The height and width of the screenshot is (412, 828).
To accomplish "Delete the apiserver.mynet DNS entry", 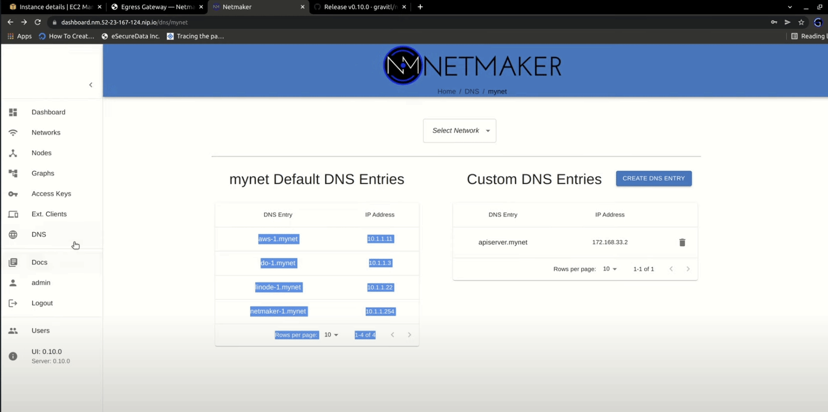I will 682,242.
